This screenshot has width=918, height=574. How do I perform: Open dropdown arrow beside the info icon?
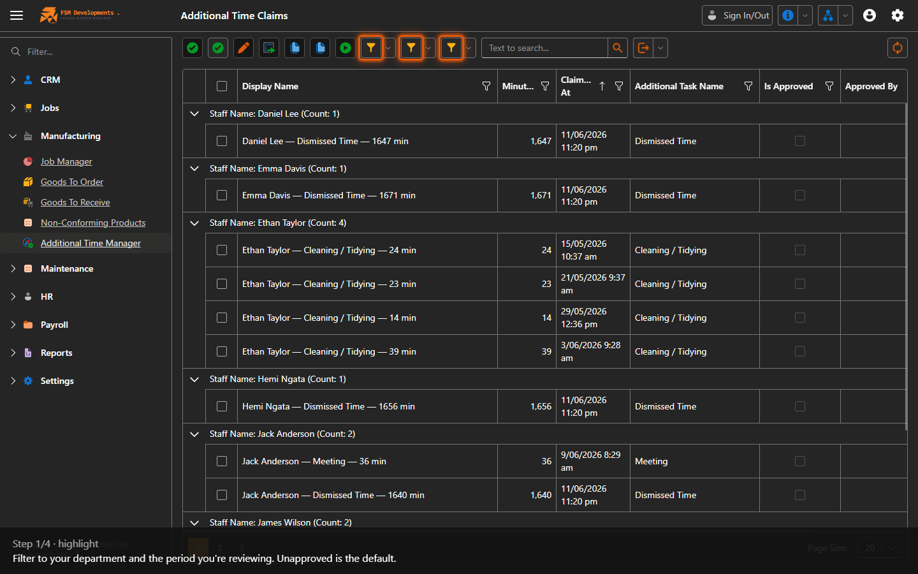point(805,15)
